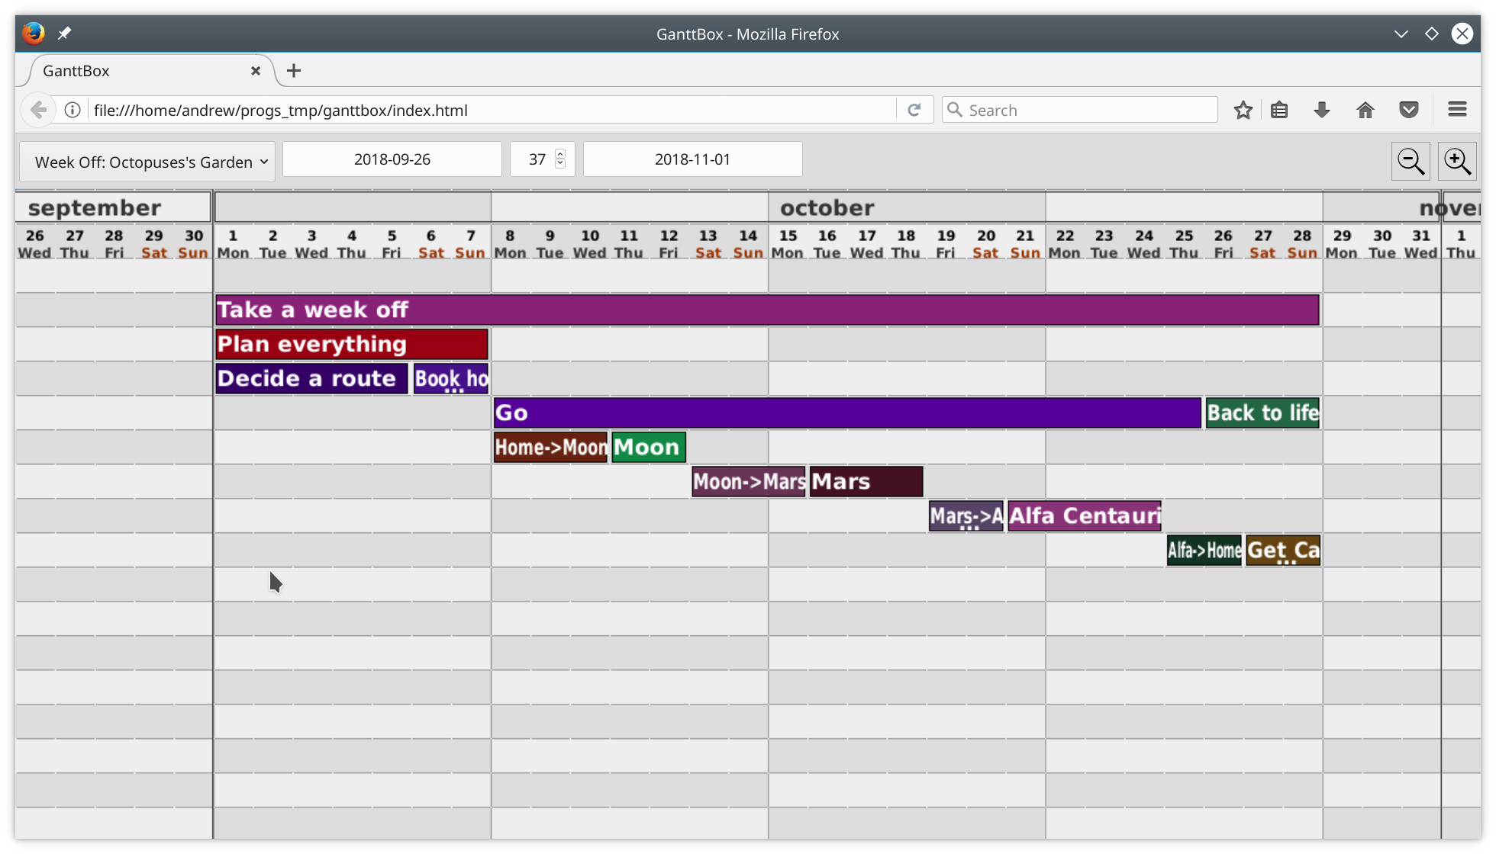Viewport: 1496px width, 854px height.
Task: Show the bookmarks list icon
Action: pos(1279,110)
